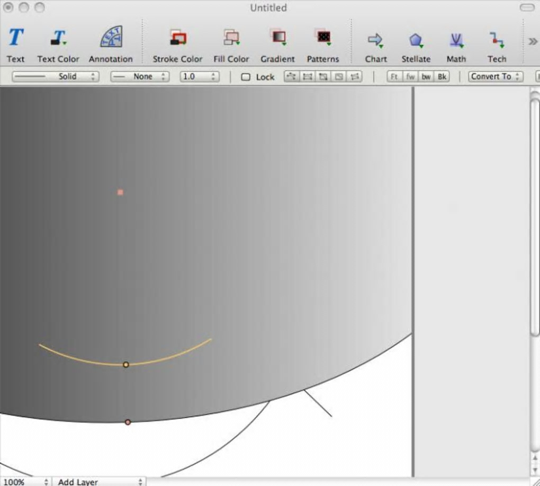
Task: Click the Bk arrange button
Action: click(x=442, y=76)
